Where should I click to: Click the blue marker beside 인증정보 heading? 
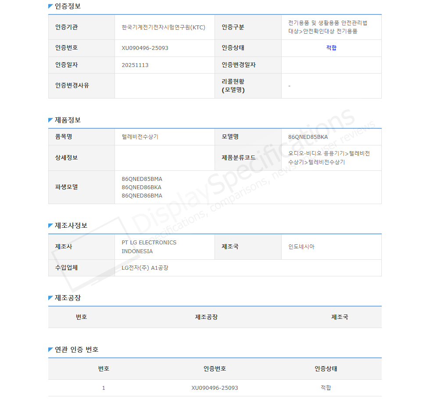50,7
